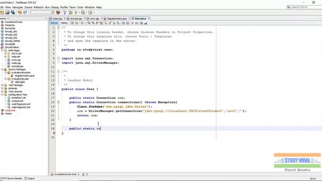Undo last edit with the toolbar arrow
The width and height of the screenshot is (322, 181).
pos(20,13)
